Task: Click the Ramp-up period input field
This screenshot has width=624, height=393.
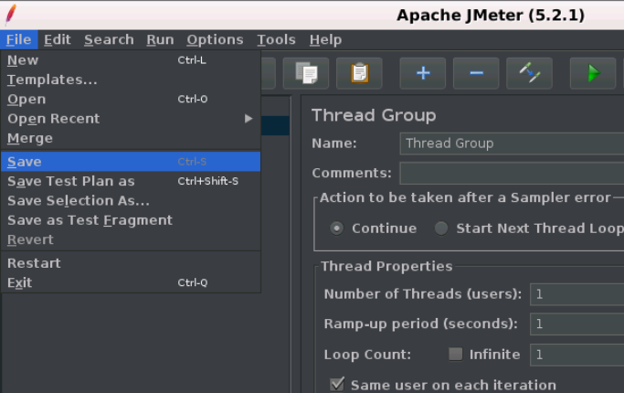Action: point(577,324)
